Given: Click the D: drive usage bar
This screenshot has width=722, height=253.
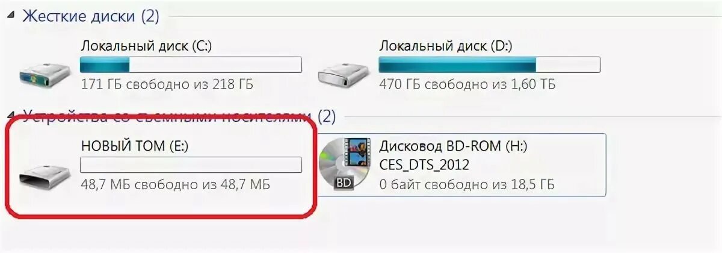Looking at the screenshot, I should coord(490,64).
